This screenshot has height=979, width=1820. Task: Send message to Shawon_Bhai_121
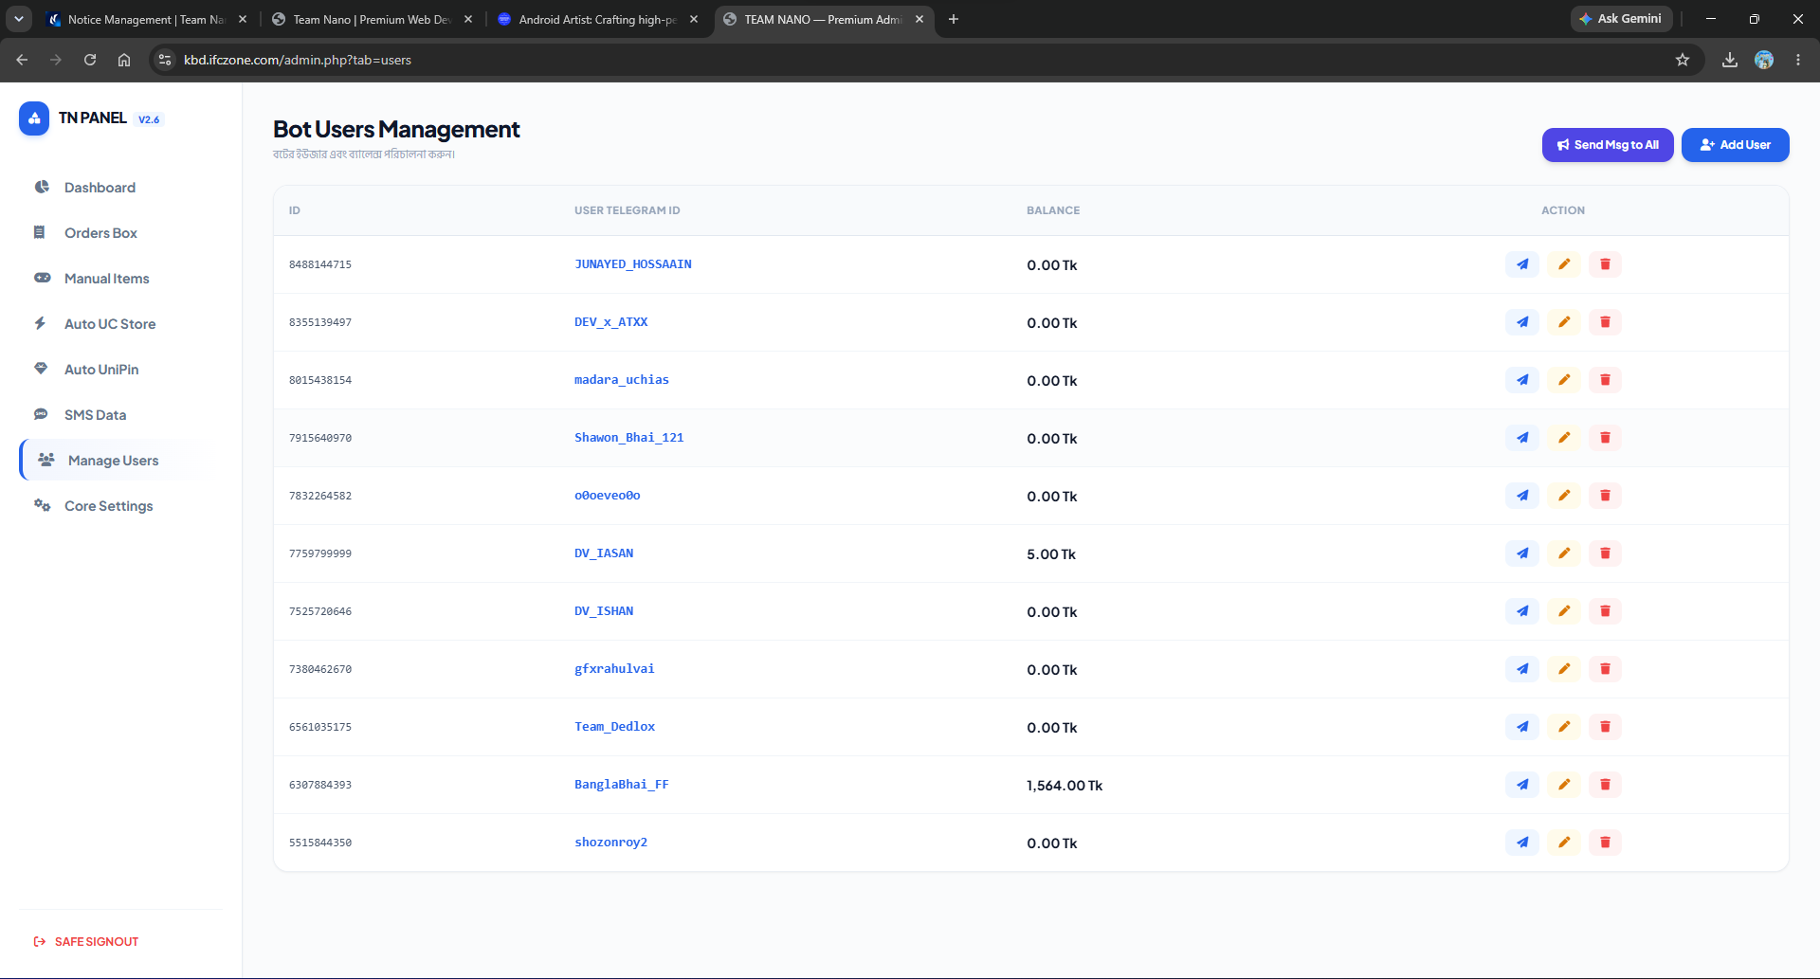(1522, 438)
